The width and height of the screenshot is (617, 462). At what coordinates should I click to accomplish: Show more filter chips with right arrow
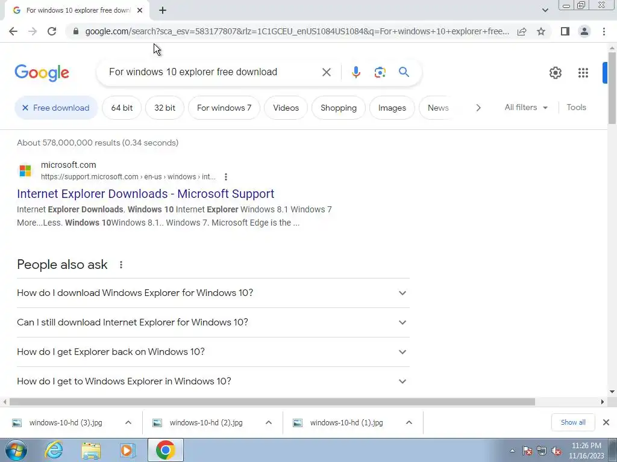(x=478, y=108)
